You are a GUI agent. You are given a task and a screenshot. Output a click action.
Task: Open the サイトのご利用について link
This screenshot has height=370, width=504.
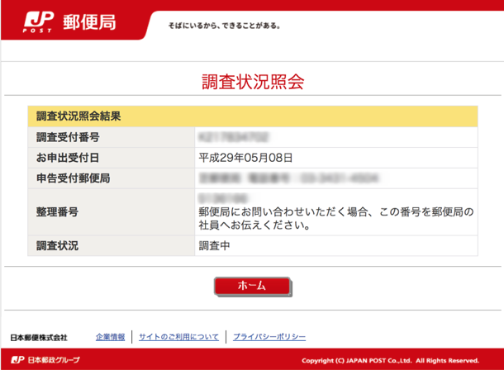coord(178,337)
